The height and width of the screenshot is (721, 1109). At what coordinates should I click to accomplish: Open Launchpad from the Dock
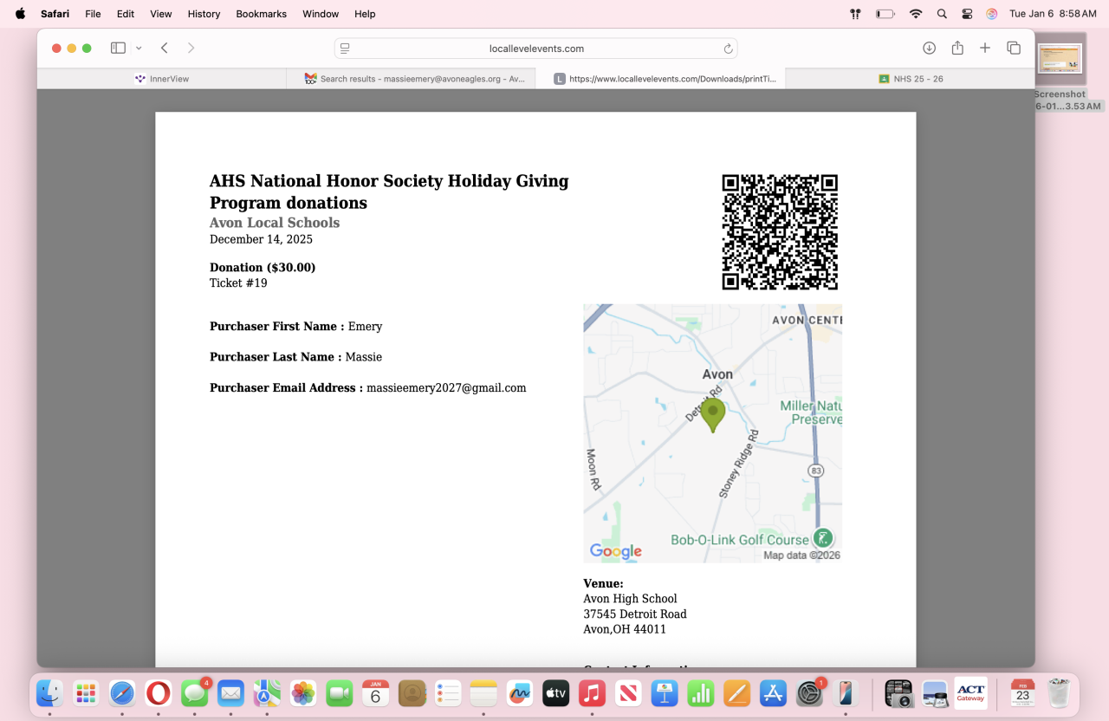click(86, 693)
